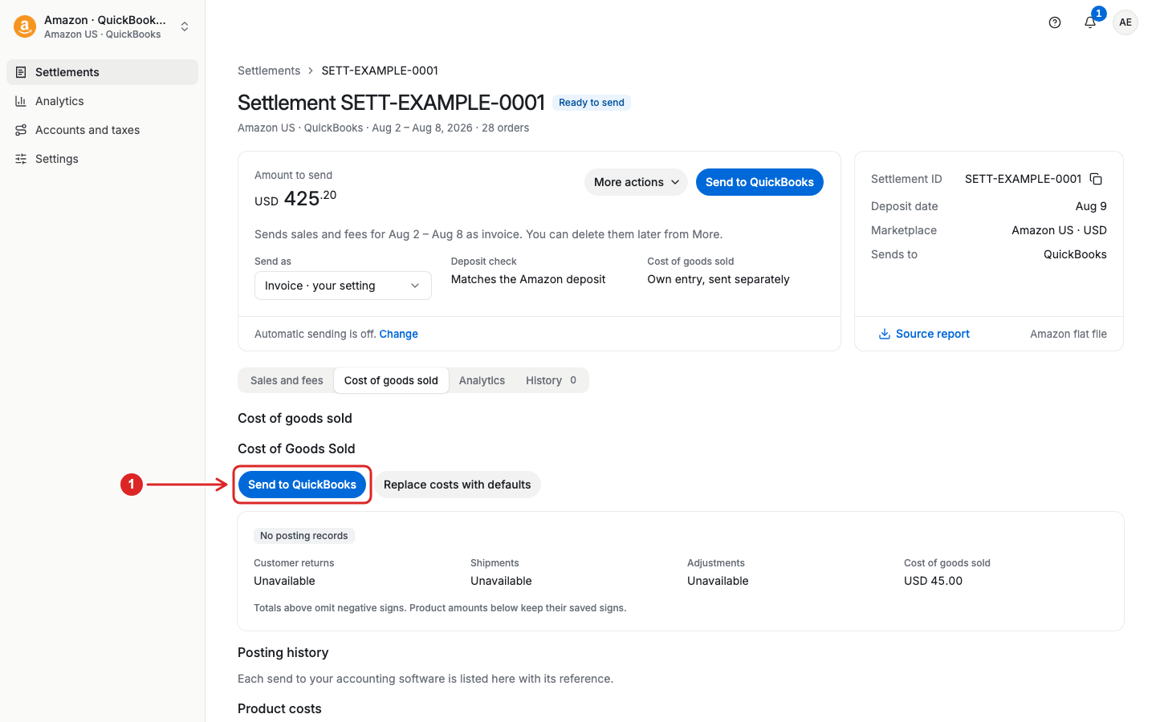
Task: Click Replace costs with defaults
Action: tap(457, 485)
